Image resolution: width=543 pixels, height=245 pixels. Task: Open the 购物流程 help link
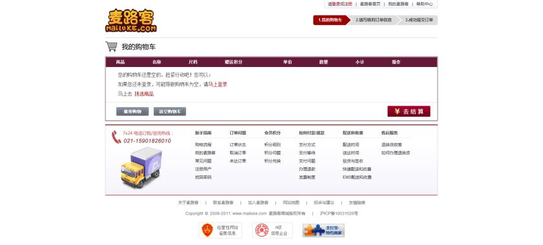203,145
